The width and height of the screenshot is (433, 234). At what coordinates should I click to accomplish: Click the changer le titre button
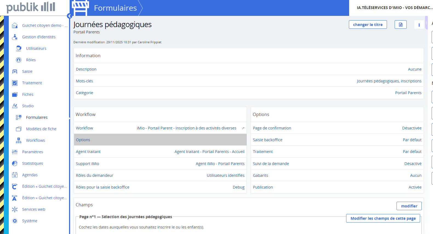coord(368,25)
